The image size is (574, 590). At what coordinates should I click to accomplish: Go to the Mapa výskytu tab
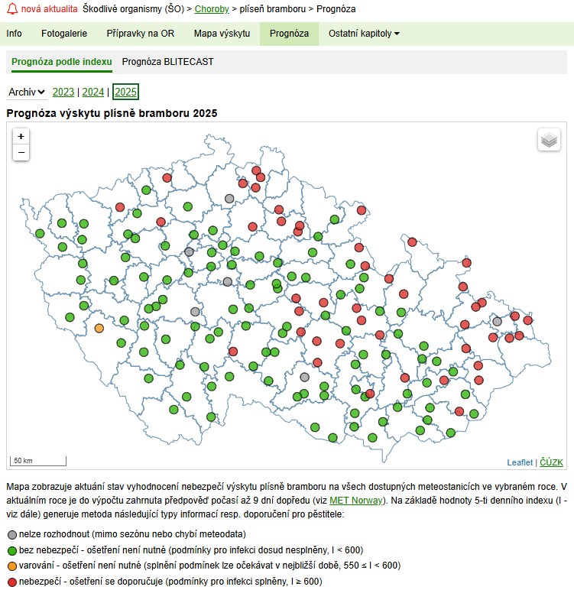point(222,34)
